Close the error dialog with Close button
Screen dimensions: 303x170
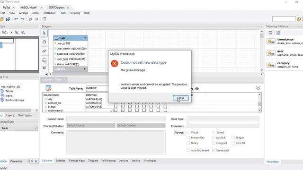181,98
